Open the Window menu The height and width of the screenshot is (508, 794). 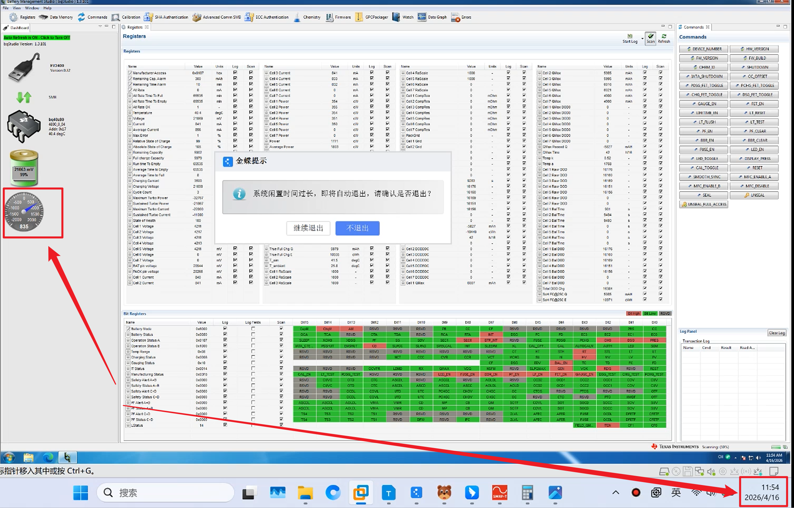click(32, 8)
